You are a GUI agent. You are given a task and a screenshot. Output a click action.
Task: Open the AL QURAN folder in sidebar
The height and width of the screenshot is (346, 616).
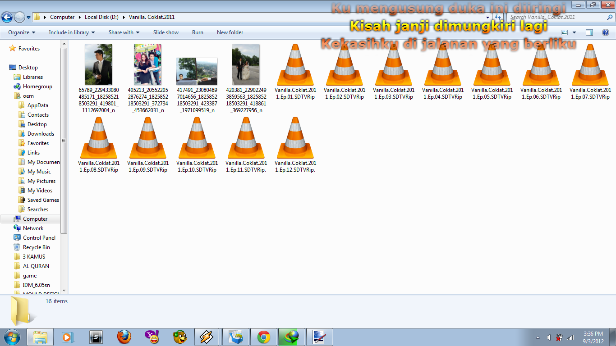(36, 266)
